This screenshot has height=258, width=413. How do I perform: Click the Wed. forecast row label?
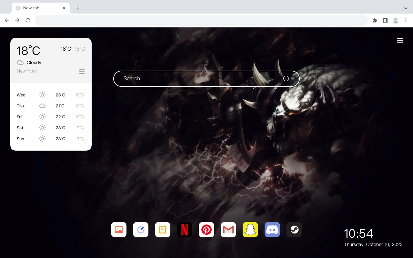pyautogui.click(x=22, y=95)
